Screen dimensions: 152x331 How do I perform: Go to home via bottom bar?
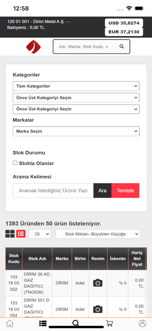point(10,323)
